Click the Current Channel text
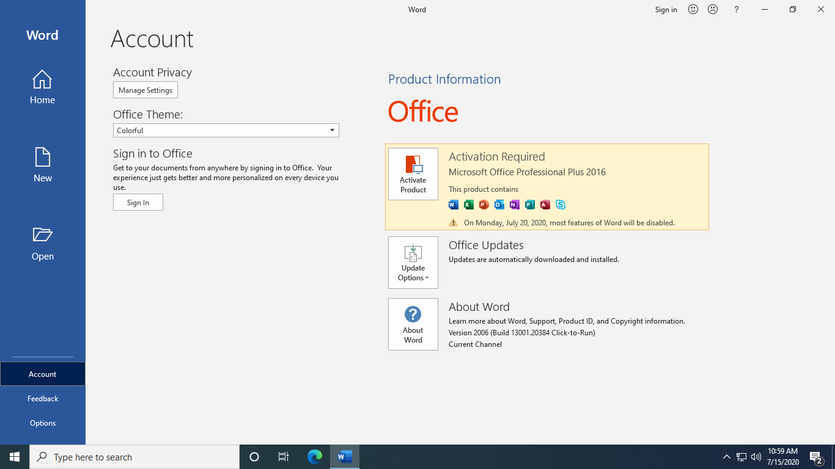835x469 pixels. pos(476,344)
